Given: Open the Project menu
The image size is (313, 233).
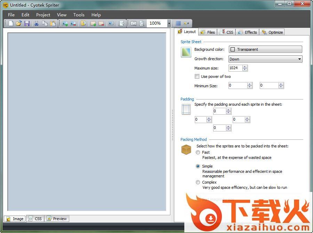Looking at the screenshot, I should 43,15.
